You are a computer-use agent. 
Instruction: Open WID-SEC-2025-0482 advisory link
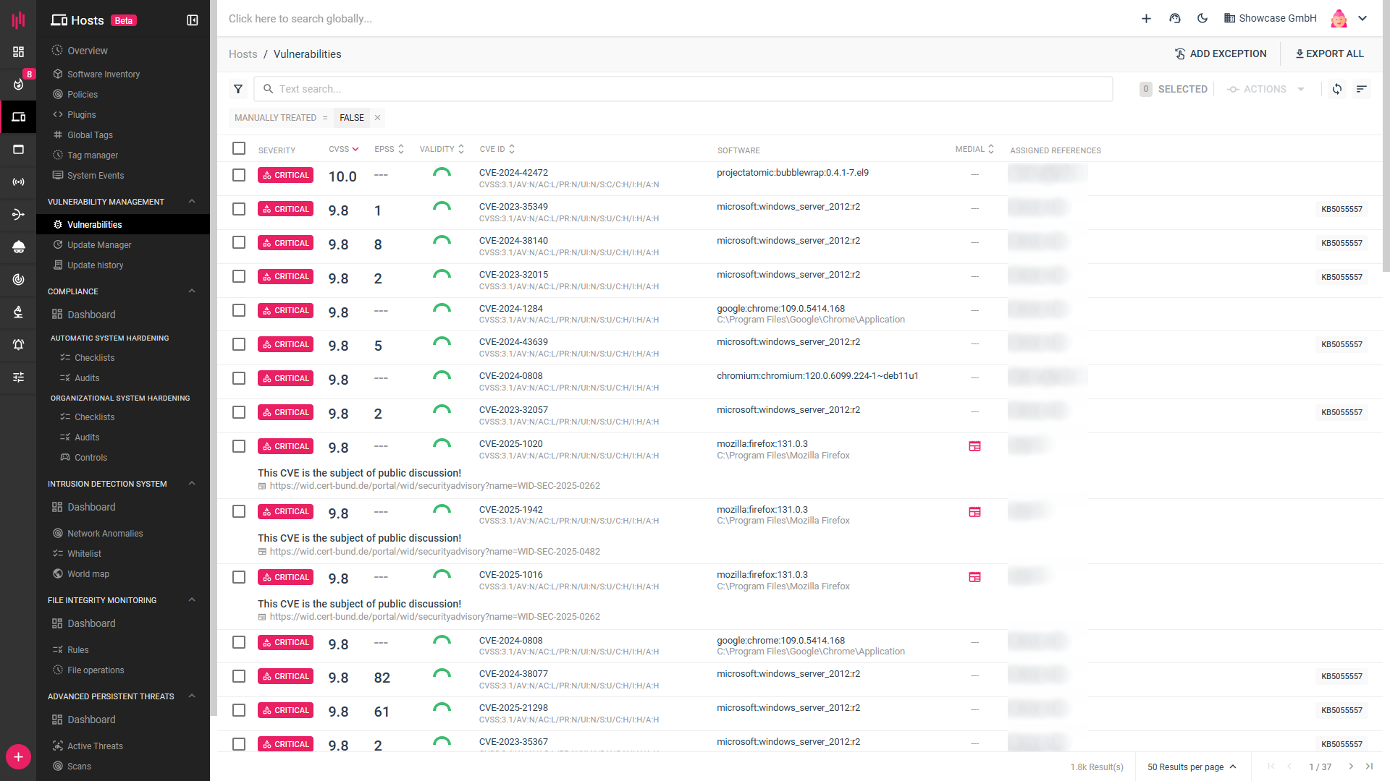434,552
